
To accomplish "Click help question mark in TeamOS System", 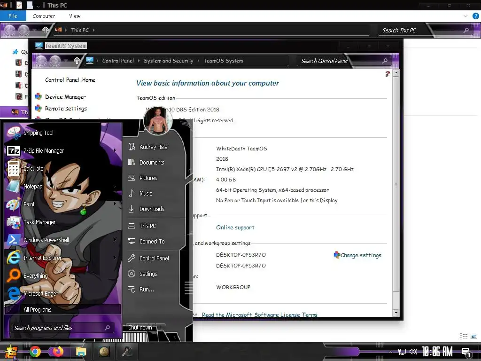I will 387,74.
